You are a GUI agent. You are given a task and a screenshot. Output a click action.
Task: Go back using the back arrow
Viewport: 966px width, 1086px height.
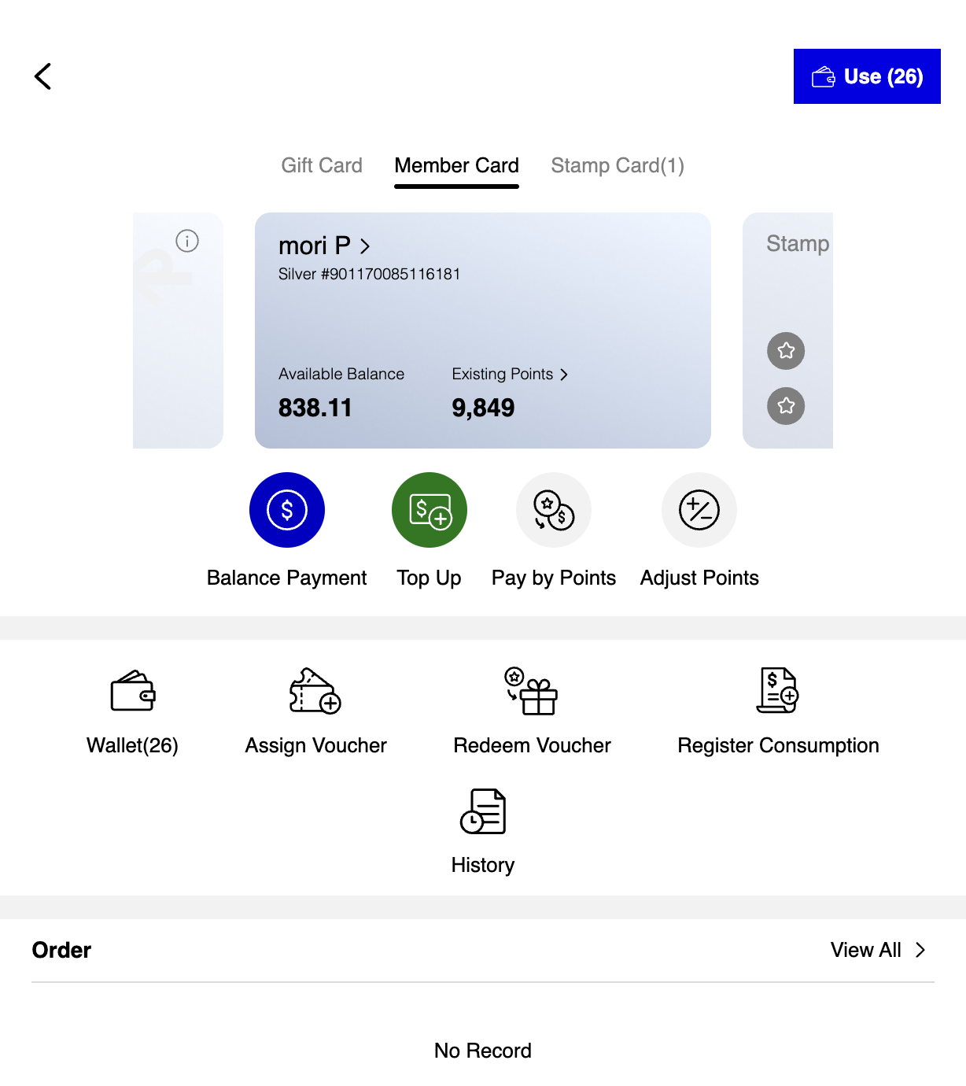[x=43, y=76]
